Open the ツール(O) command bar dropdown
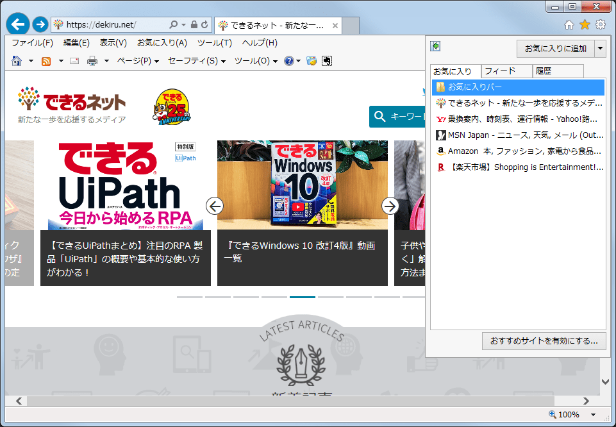This screenshot has width=616, height=427. pyautogui.click(x=256, y=61)
